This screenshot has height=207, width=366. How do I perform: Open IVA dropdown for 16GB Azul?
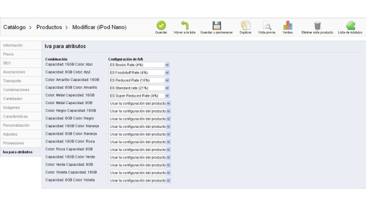point(139,65)
